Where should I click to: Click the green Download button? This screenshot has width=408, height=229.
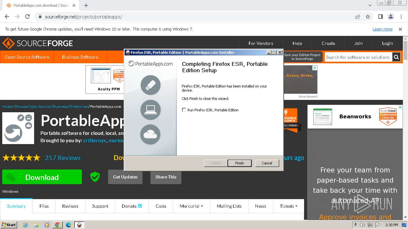pos(42,177)
